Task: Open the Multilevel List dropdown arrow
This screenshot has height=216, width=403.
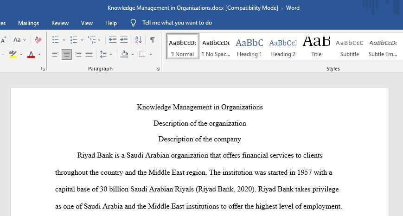Action: click(x=99, y=40)
